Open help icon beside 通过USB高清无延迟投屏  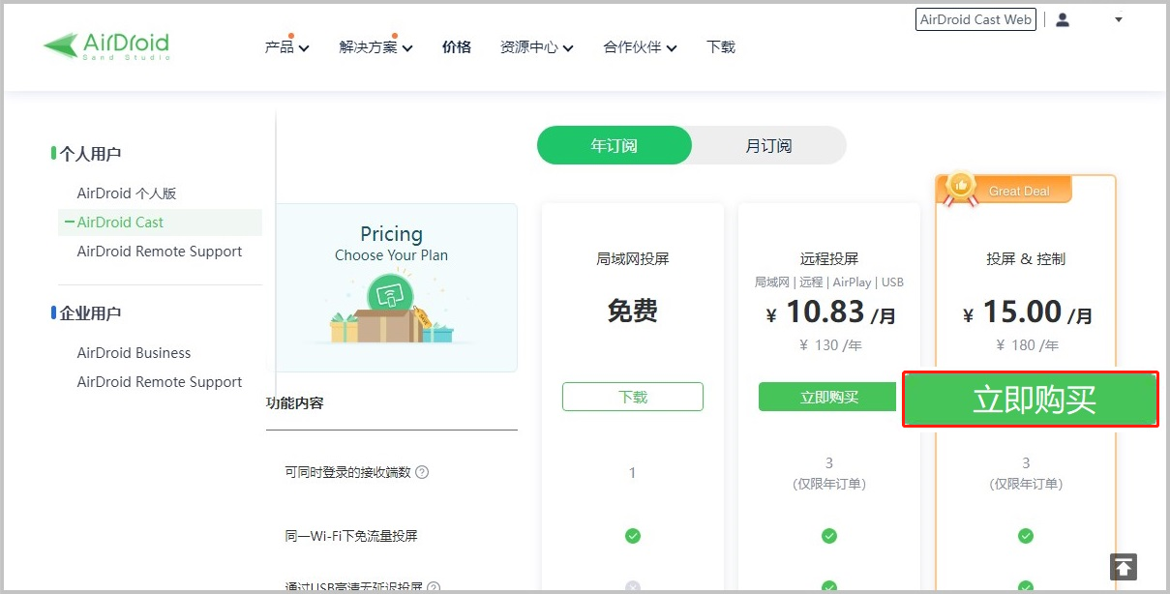tap(434, 588)
